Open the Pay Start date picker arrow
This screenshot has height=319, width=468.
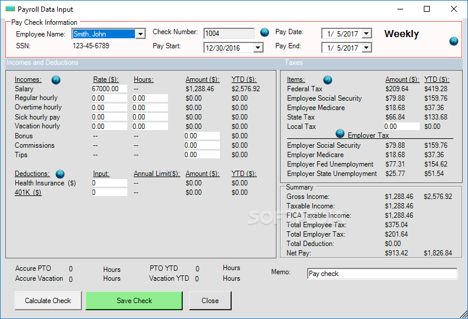point(258,48)
